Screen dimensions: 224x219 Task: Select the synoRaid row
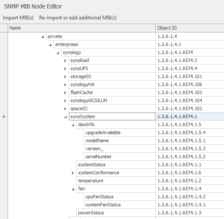(x=112, y=60)
